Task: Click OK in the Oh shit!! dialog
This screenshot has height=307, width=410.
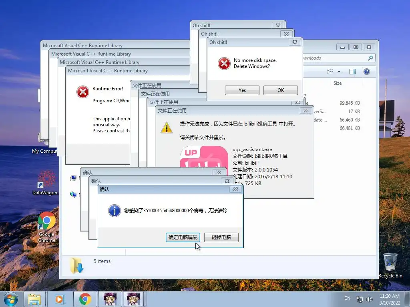Action: (281, 90)
